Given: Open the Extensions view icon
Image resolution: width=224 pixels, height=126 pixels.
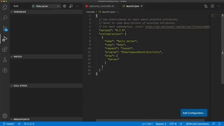Looking at the screenshot, I should coord(5,49).
